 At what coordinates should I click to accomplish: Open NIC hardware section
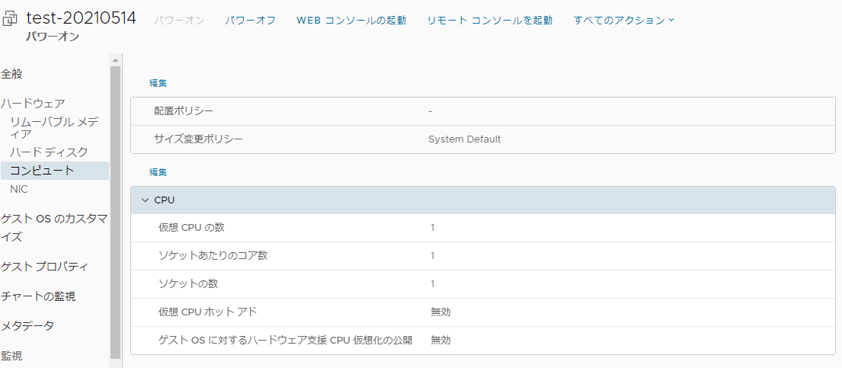(19, 189)
